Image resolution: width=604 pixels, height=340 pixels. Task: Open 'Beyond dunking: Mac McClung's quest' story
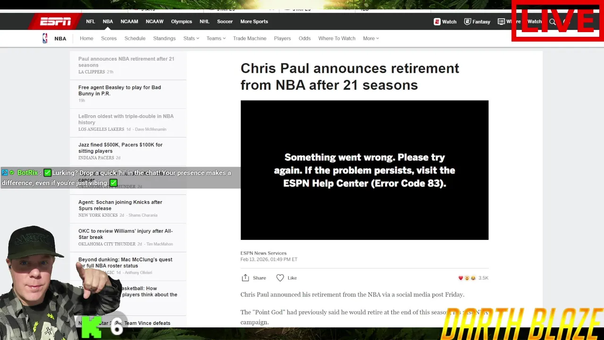[x=125, y=263]
